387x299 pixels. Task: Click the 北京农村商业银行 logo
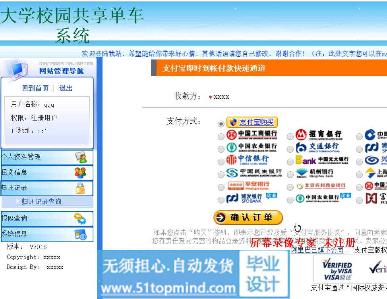coord(321,186)
